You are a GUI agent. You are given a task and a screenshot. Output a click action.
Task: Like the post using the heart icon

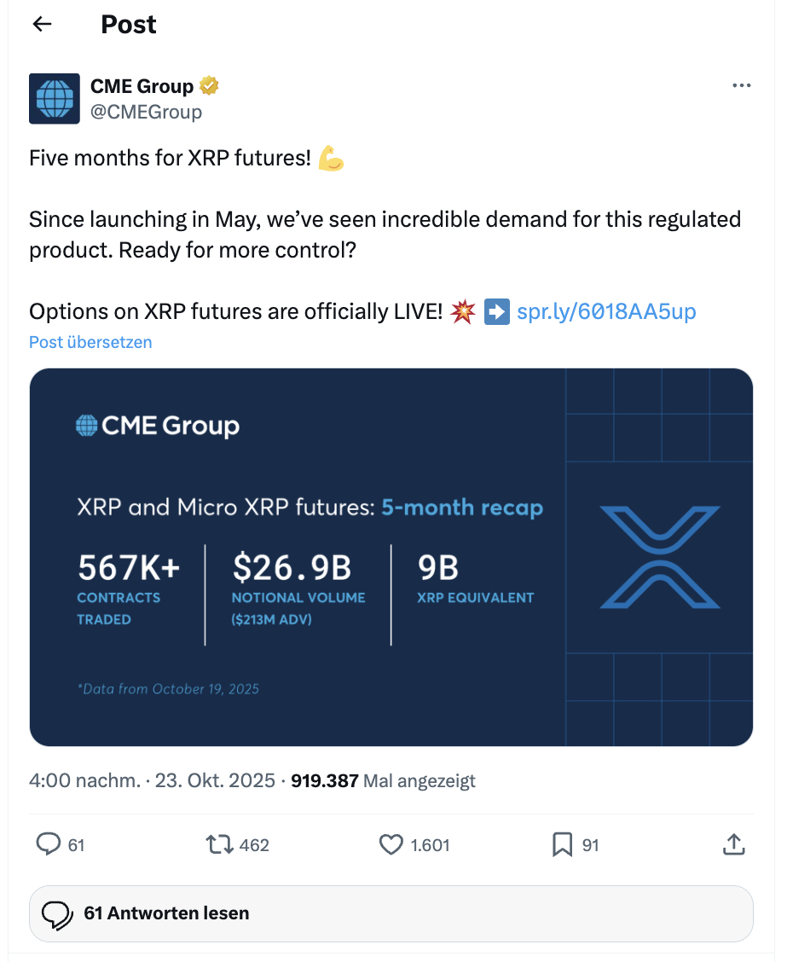pos(391,844)
